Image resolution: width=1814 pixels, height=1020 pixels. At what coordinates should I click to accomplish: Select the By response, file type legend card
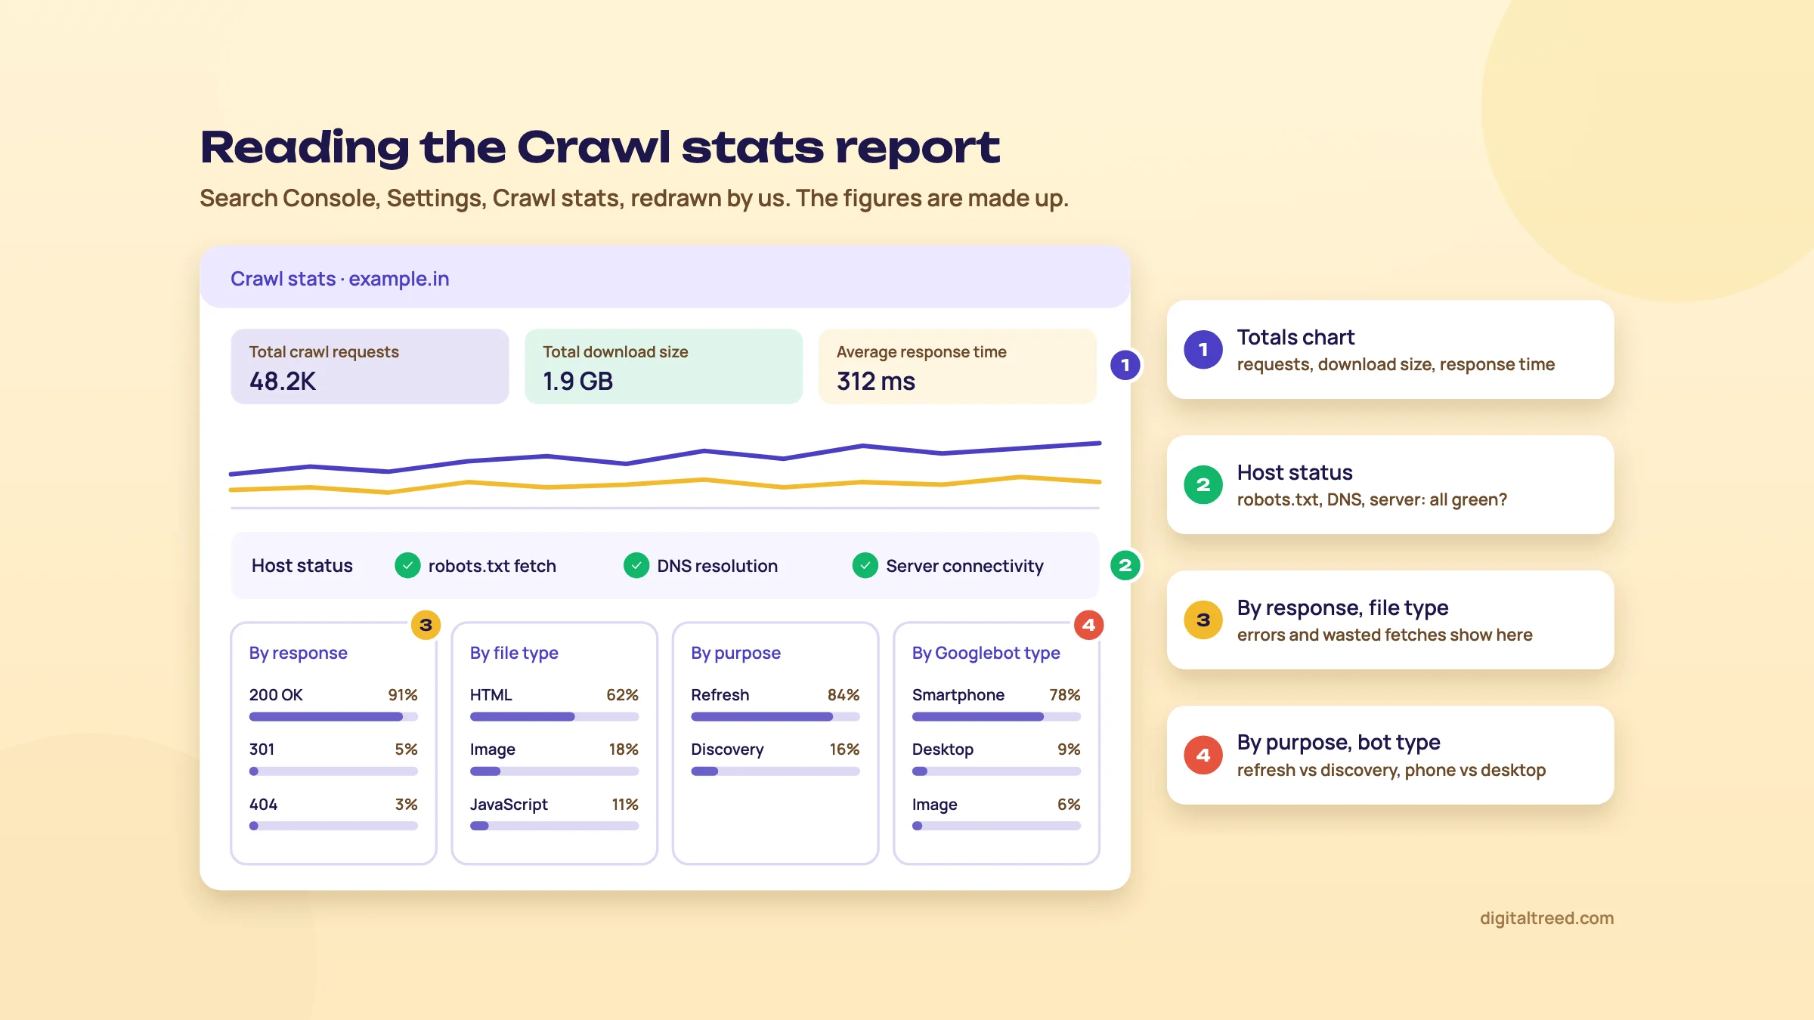pyautogui.click(x=1390, y=620)
